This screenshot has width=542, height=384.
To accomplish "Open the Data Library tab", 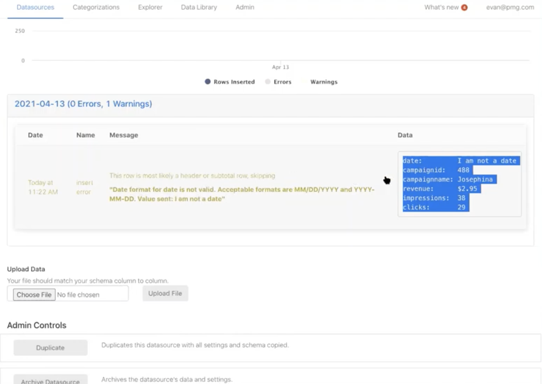I will point(199,7).
